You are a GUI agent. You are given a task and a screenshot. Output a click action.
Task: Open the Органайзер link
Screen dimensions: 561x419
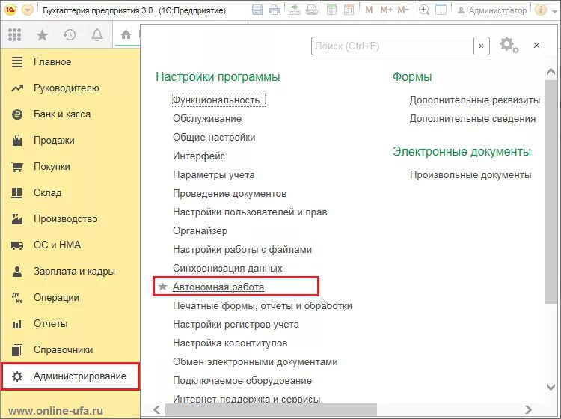click(200, 230)
